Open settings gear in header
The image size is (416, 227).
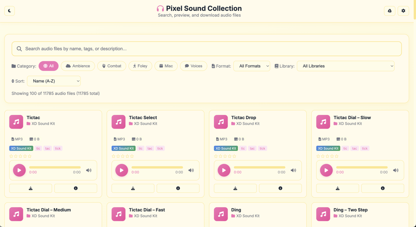[403, 11]
